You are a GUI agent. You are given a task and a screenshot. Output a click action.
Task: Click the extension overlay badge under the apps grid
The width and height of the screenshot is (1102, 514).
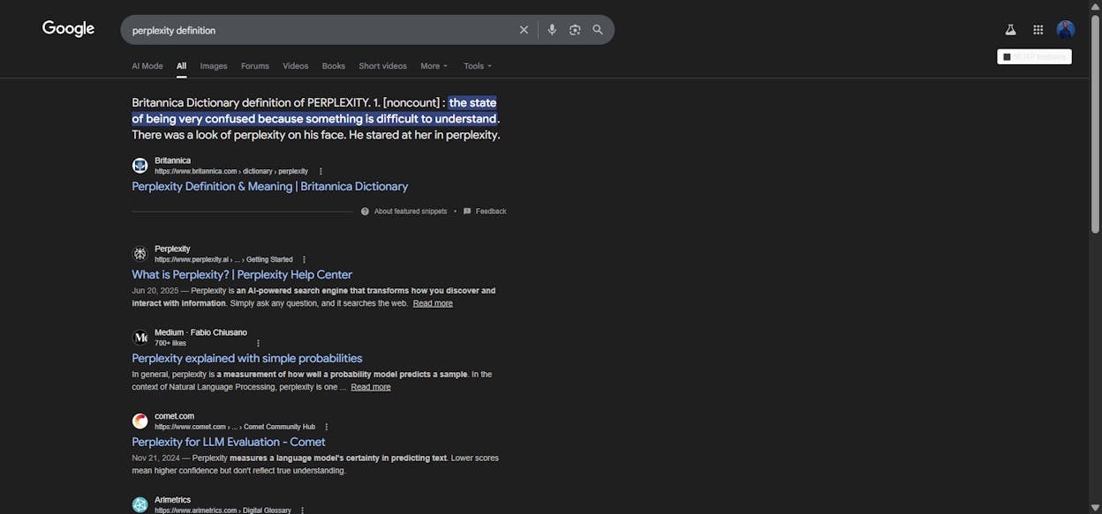(1034, 56)
